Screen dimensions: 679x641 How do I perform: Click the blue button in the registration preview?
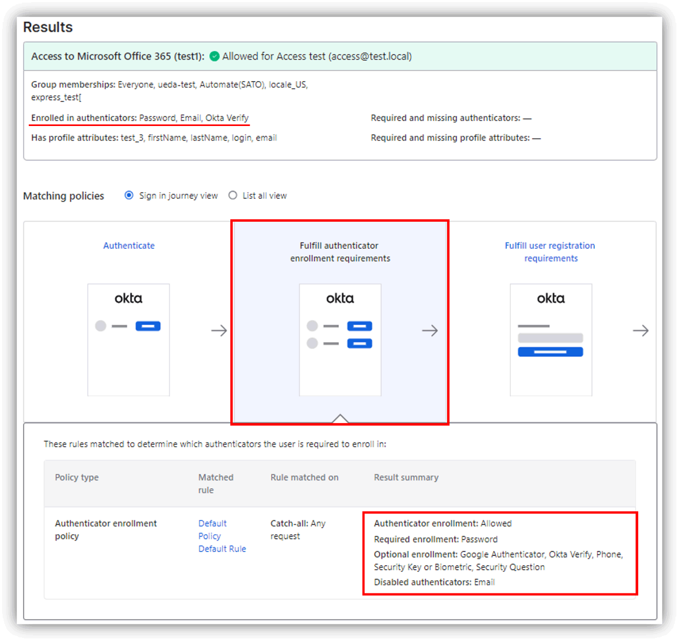550,352
